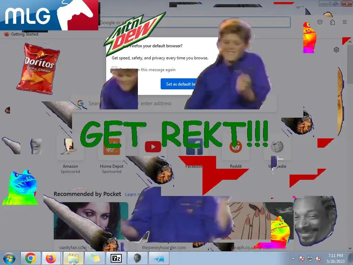Image resolution: width=353 pixels, height=265 pixels.
Task: Open the list all tabs chevron
Action: pyautogui.click(x=298, y=8)
